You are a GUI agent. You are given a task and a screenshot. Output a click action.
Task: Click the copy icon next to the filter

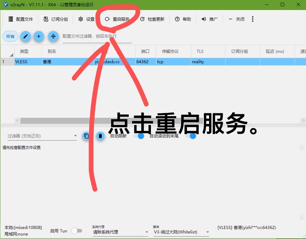pos(86,136)
